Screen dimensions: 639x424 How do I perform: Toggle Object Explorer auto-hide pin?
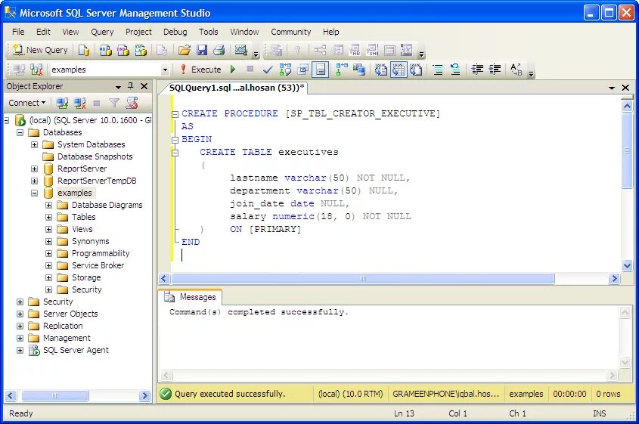click(130, 86)
